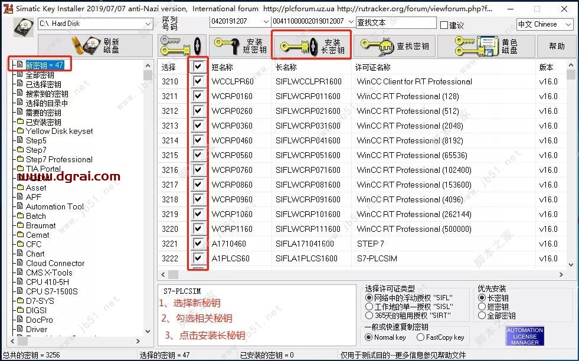This screenshot has width=579, height=361.
Task: Click 安装短密钥 install short key button
Action: click(x=240, y=46)
